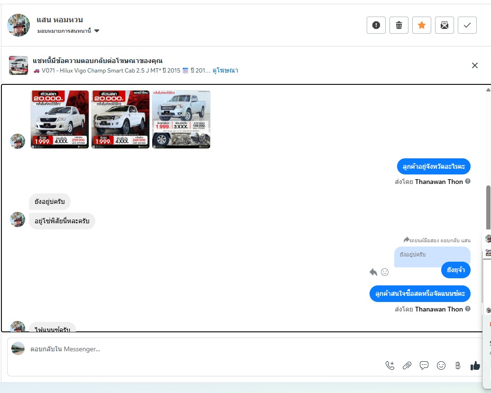The width and height of the screenshot is (491, 393).
Task: Delete the conversation with trash icon
Action: (399, 25)
